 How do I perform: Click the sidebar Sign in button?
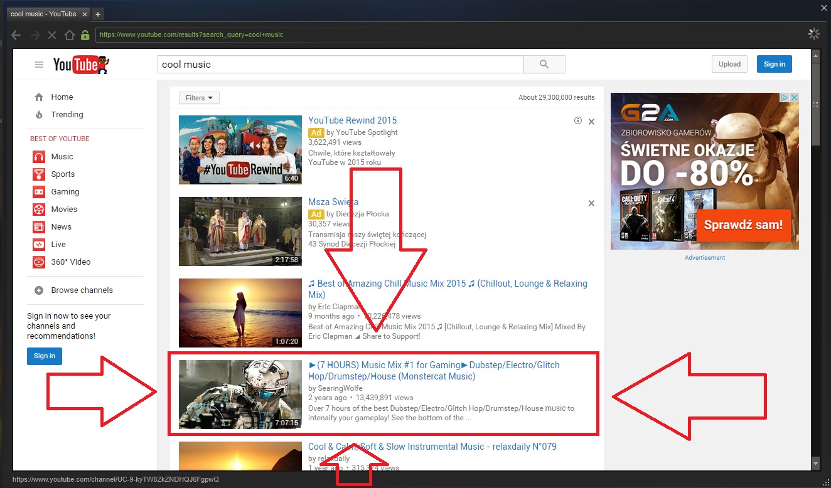[45, 356]
